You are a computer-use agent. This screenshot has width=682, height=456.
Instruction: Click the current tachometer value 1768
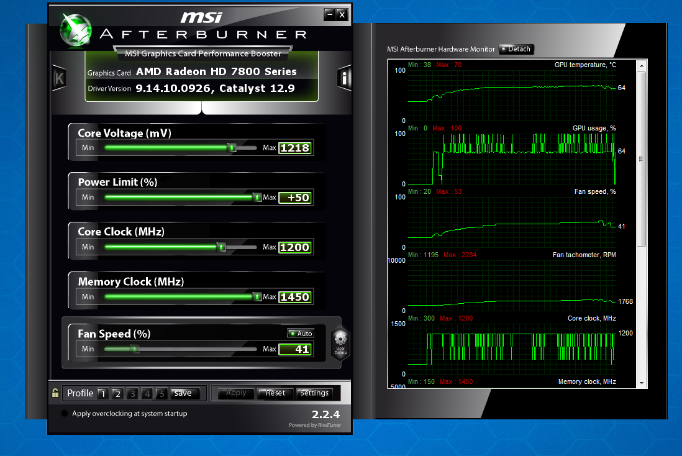[x=625, y=301]
